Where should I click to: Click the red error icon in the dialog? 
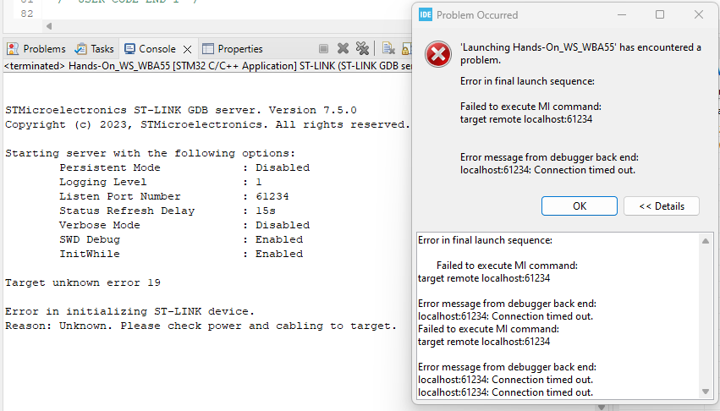click(437, 54)
